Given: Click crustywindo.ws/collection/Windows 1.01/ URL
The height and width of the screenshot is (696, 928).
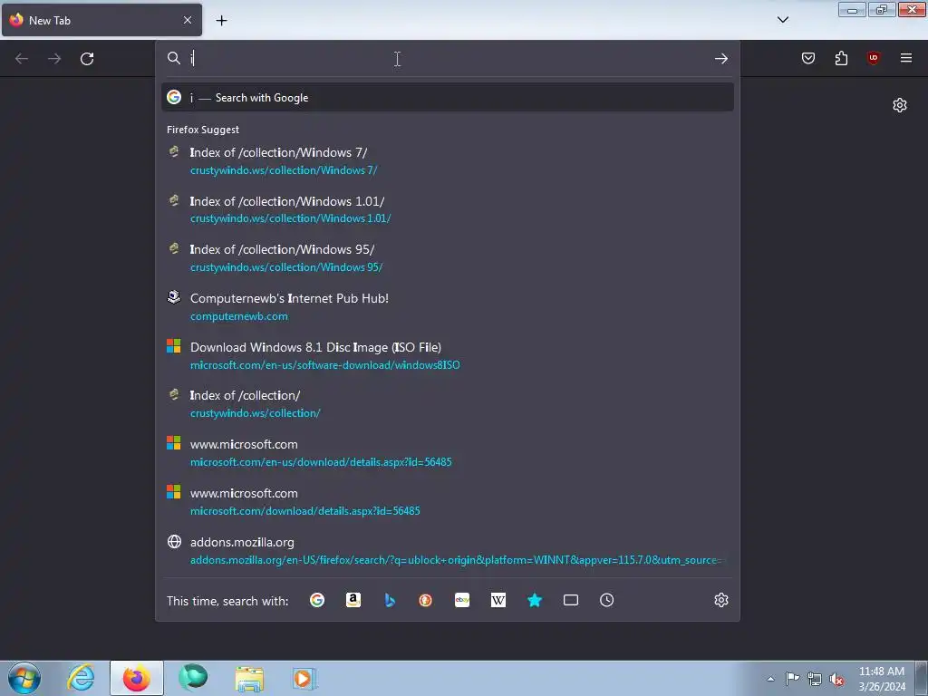Looking at the screenshot, I should tap(291, 218).
